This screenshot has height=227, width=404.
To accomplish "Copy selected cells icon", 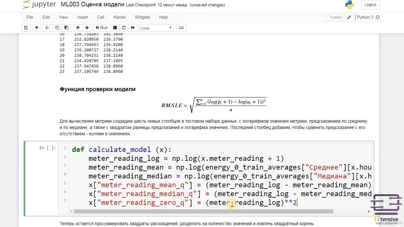I will pos(57,28).
